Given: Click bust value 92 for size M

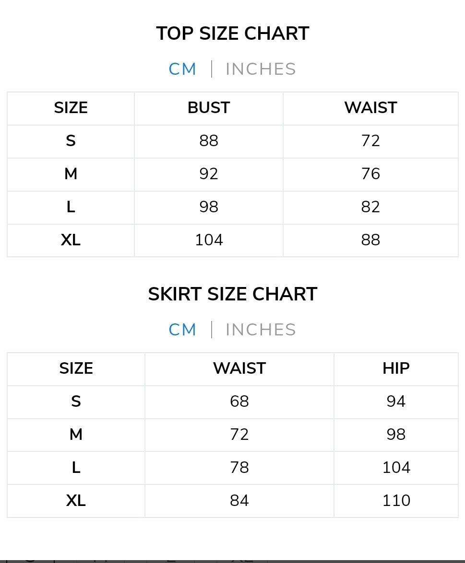Looking at the screenshot, I should pyautogui.click(x=209, y=174).
